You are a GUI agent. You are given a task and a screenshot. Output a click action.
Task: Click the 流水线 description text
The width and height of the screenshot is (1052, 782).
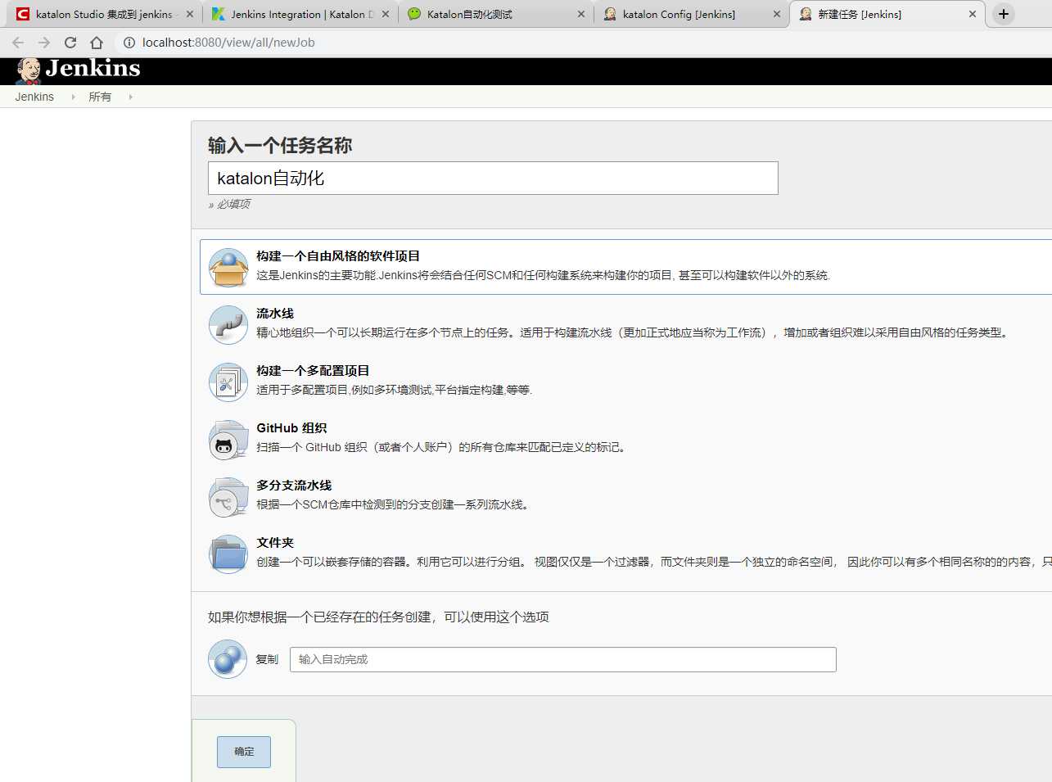[634, 332]
